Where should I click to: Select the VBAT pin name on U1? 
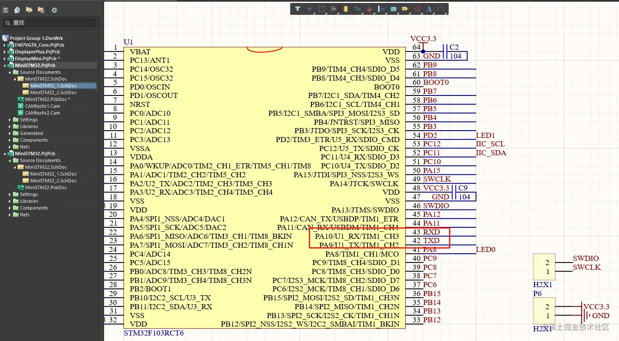point(140,51)
